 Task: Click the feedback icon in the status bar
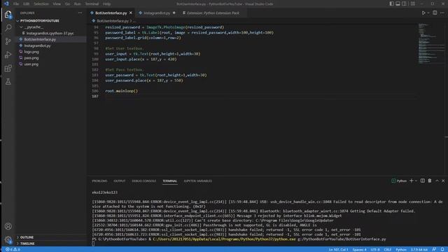(x=434, y=249)
